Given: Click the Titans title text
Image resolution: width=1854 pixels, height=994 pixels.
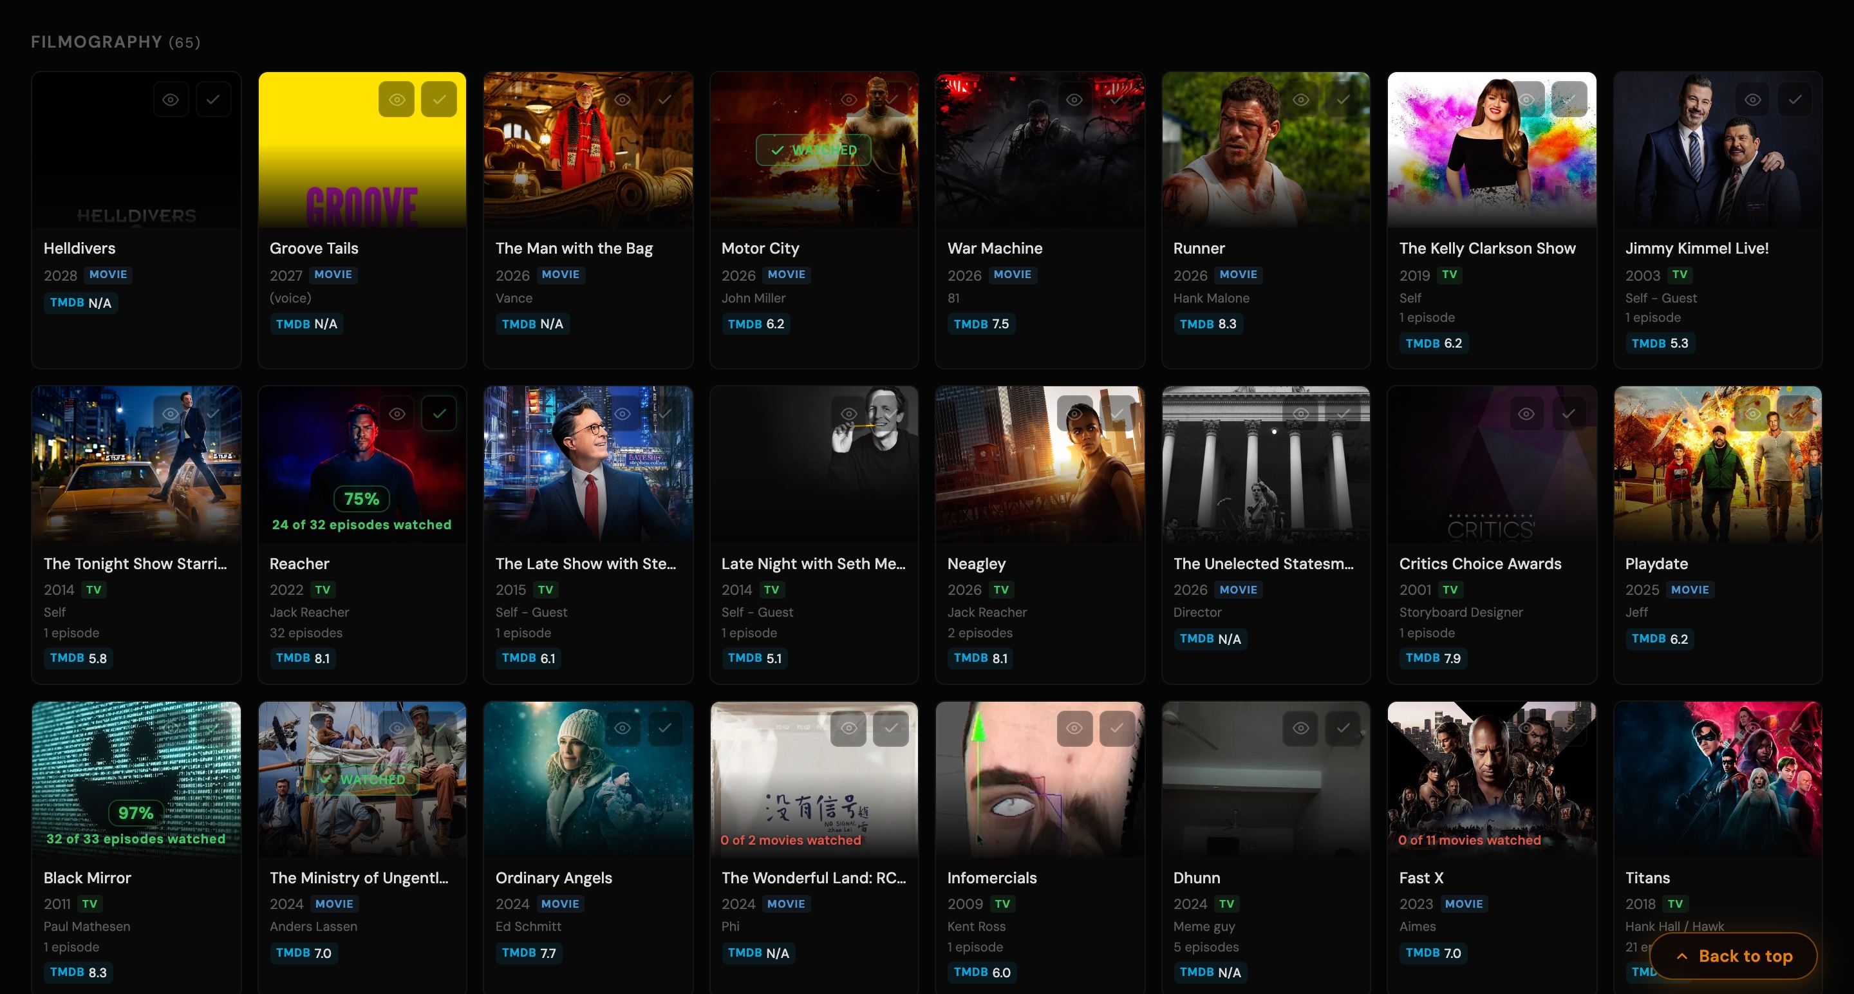Looking at the screenshot, I should point(1647,877).
